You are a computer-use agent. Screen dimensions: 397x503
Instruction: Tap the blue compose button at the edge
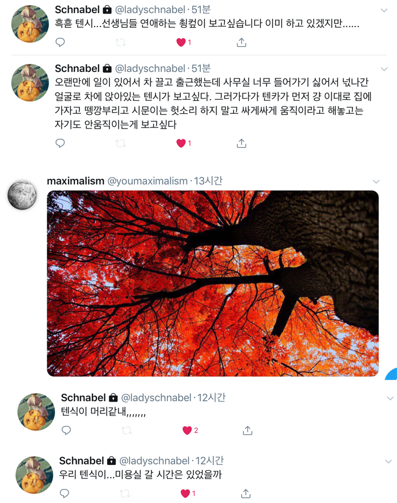tap(391, 374)
